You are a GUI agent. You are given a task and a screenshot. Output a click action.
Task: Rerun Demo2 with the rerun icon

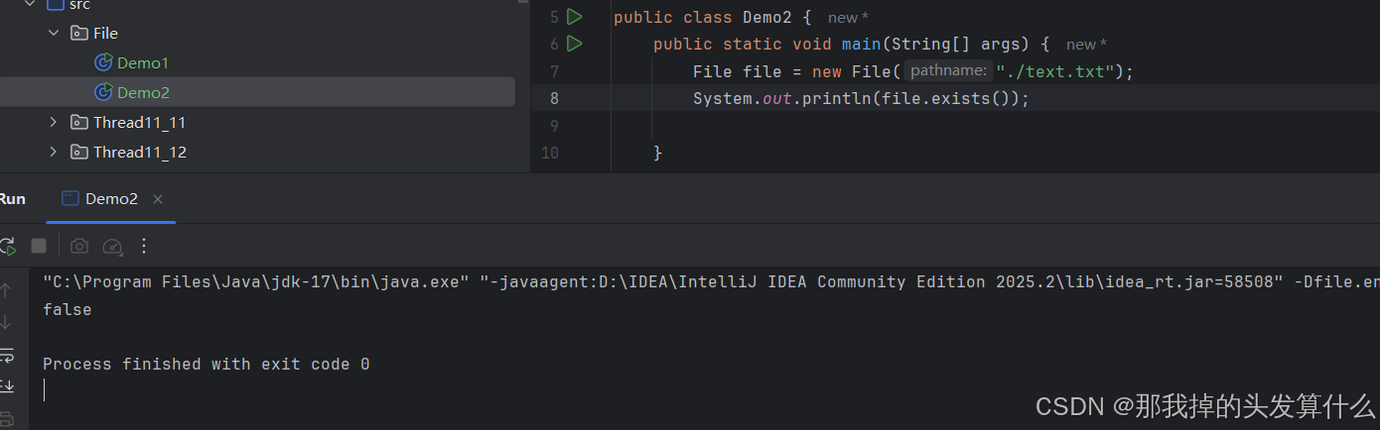click(7, 246)
